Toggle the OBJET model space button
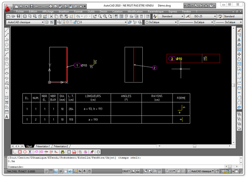Image resolution: width=247 pixels, height=178 pixels. [x=126, y=171]
